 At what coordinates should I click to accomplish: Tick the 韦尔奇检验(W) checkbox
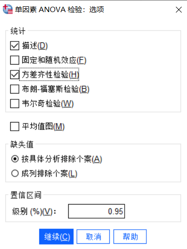[14, 103]
